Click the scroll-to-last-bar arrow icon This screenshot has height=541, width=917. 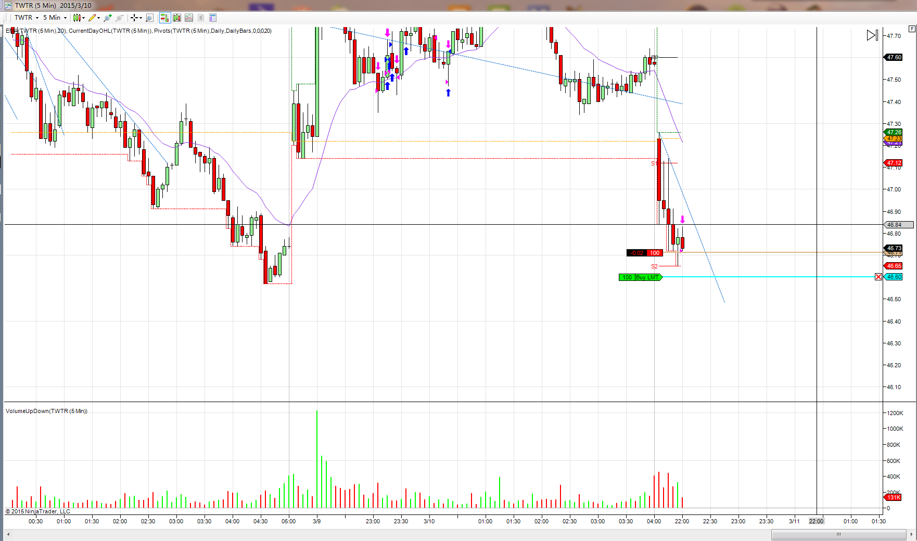tap(873, 35)
